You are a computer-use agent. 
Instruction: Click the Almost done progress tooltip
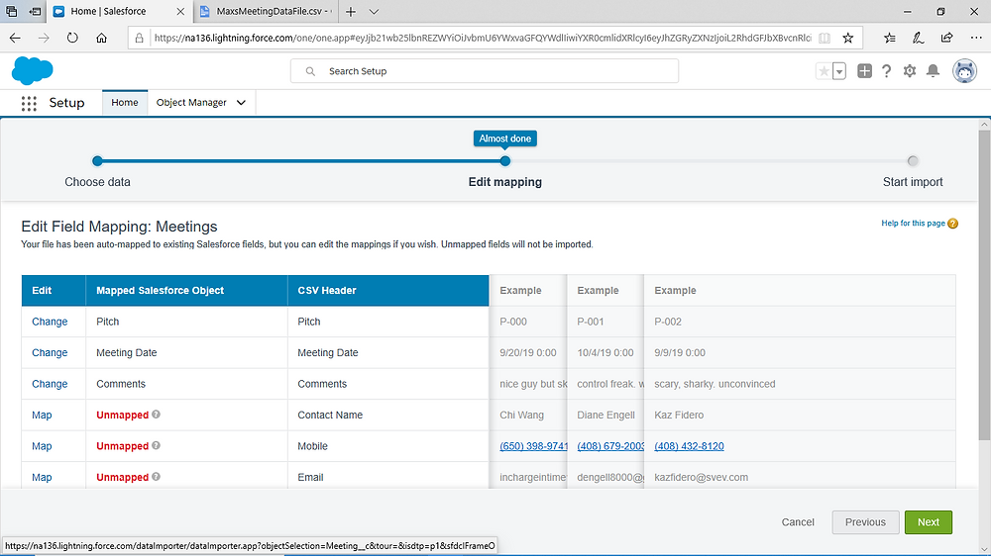click(x=505, y=139)
